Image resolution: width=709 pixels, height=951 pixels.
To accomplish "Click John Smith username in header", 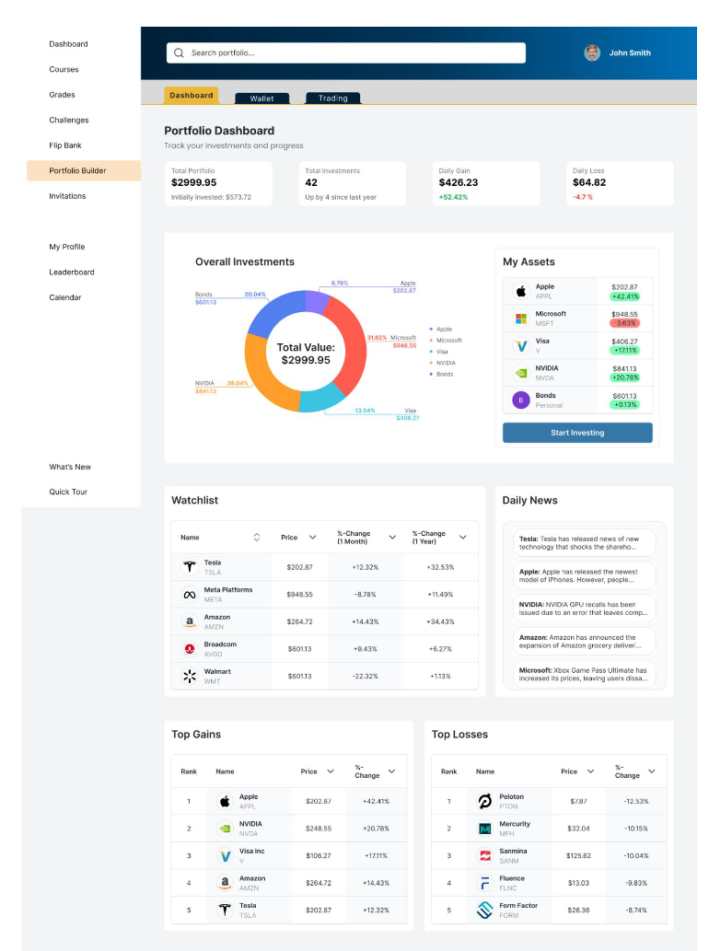I will pos(630,52).
